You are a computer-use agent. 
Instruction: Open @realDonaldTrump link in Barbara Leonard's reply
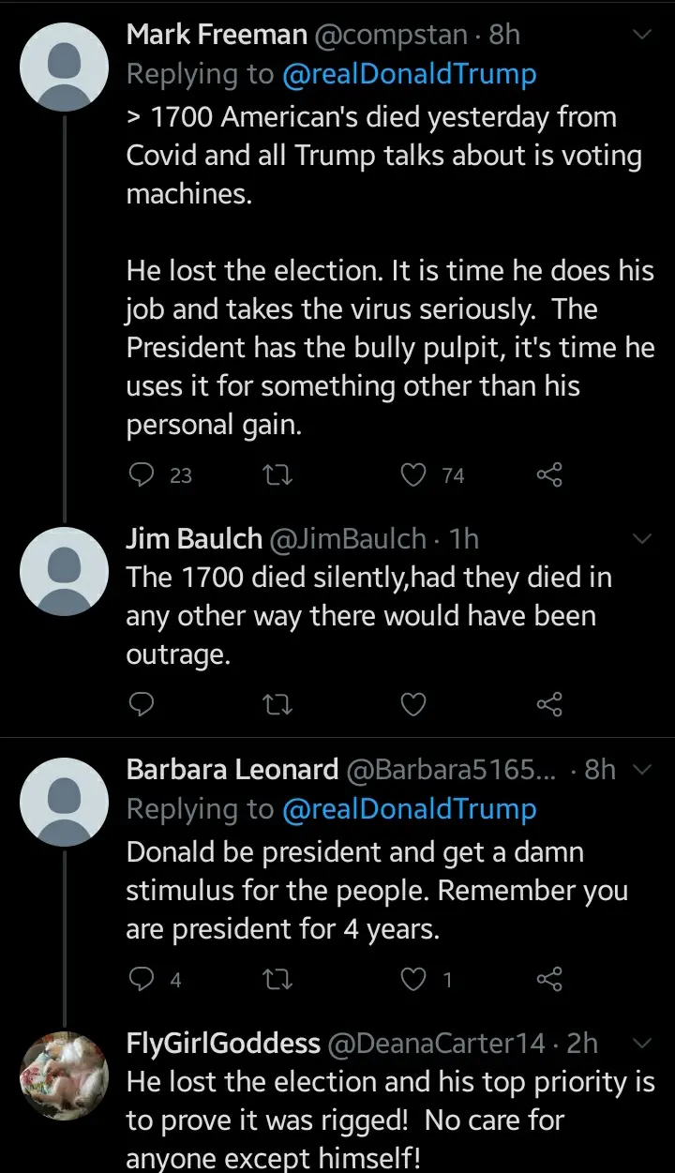click(x=410, y=809)
